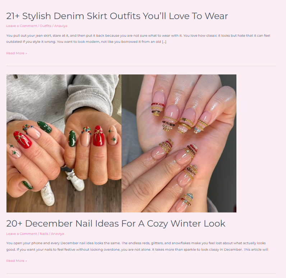
Task: Click the denim skirt excerpt paragraph text
Action: click(138, 38)
